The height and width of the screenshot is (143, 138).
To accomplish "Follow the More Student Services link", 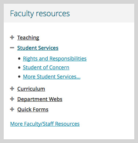I will [52, 77].
